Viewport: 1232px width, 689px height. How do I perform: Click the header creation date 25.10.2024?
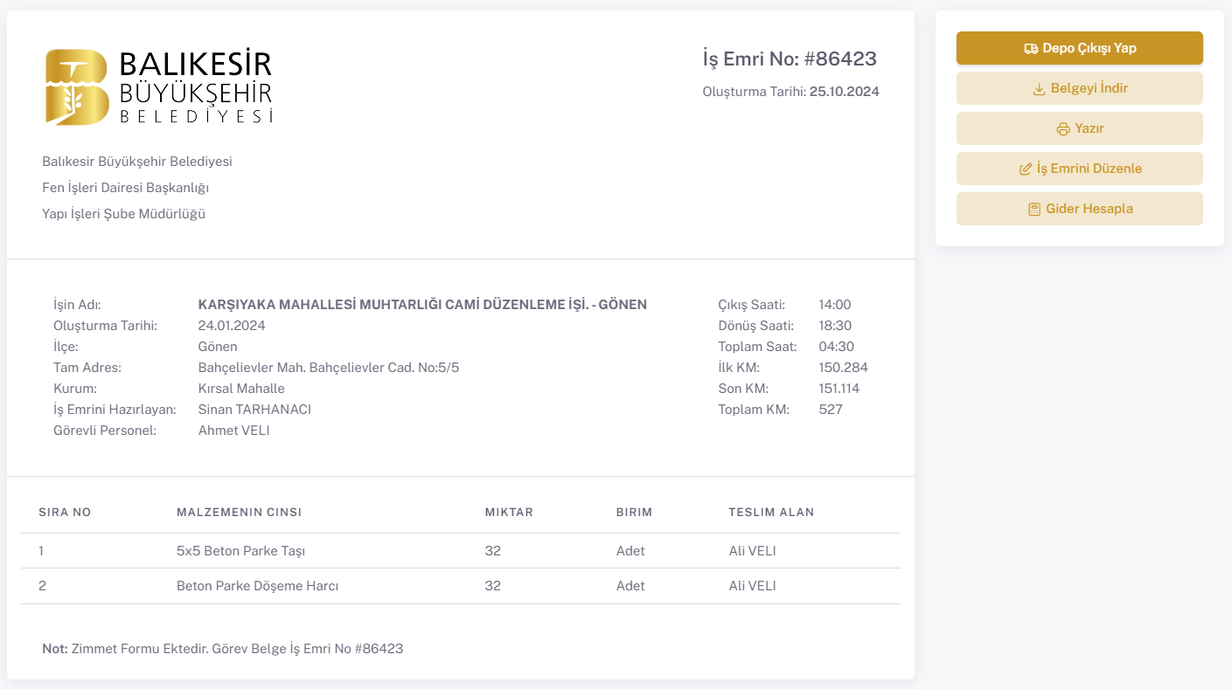844,92
